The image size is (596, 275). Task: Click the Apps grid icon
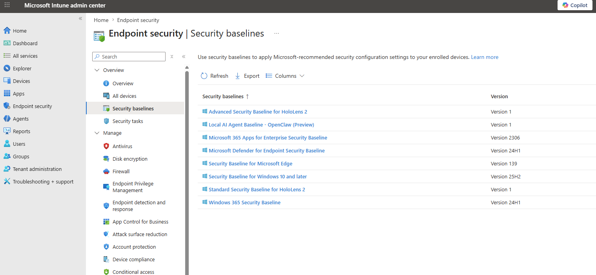pyautogui.click(x=7, y=93)
